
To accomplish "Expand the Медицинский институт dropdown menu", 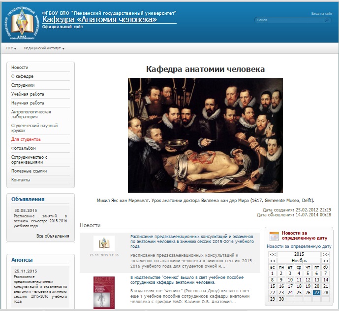I will pyautogui.click(x=44, y=48).
